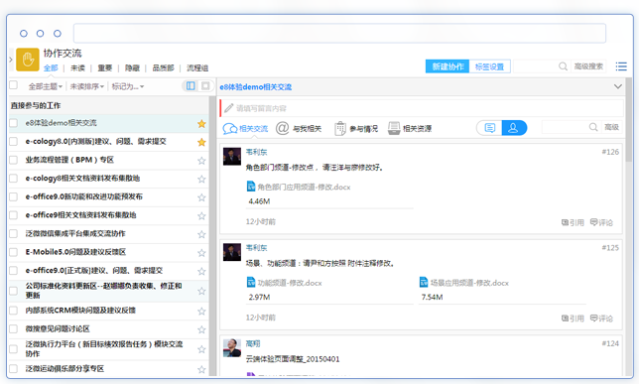
Task: Click 引用 on post #125
Action: (x=573, y=319)
